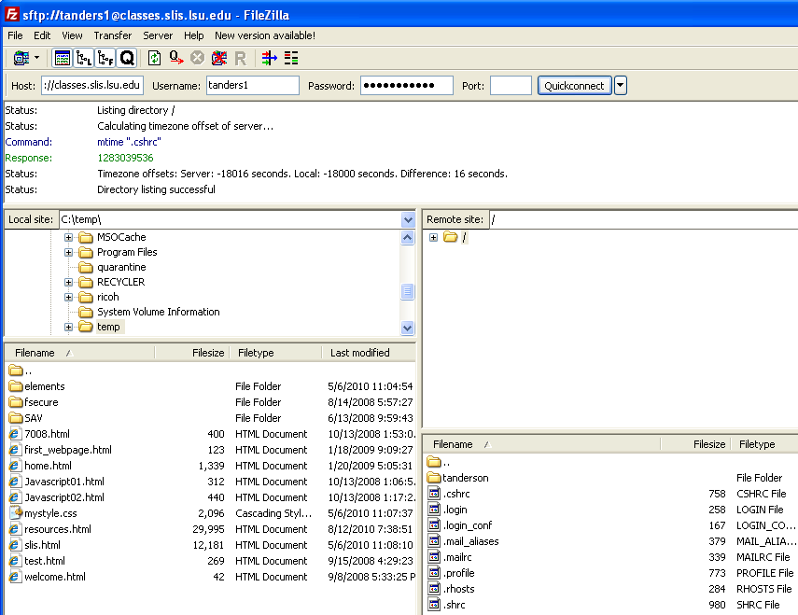
Task: Click the Process Queue toolbar icon
Action: [x=175, y=58]
